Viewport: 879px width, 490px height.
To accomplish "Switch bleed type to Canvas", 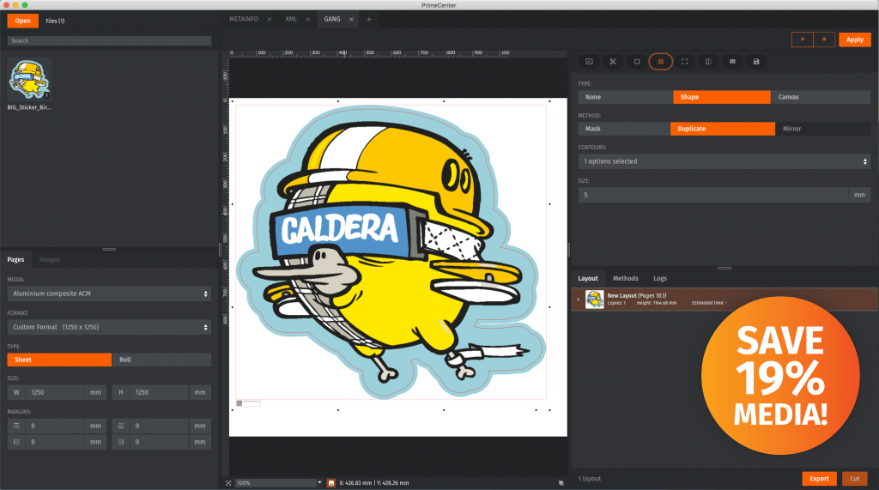I will [820, 97].
